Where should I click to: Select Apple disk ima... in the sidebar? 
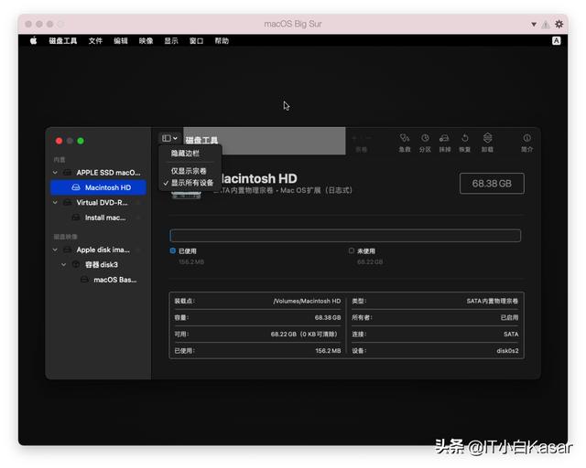pos(98,250)
